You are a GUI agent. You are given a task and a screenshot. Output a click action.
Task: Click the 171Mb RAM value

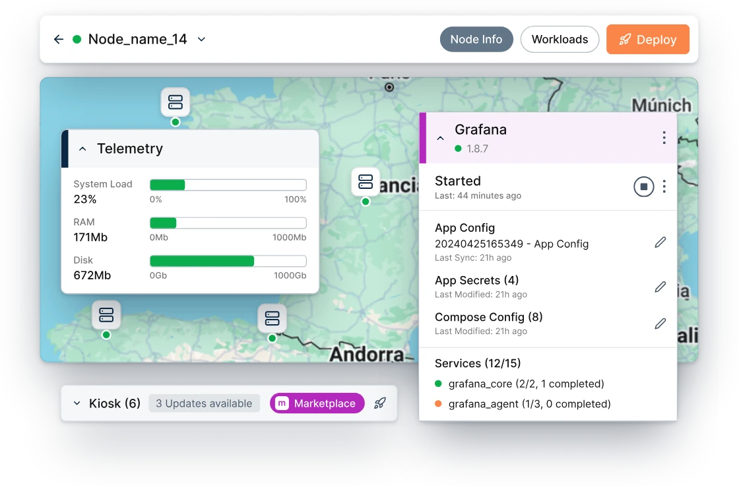(90, 237)
